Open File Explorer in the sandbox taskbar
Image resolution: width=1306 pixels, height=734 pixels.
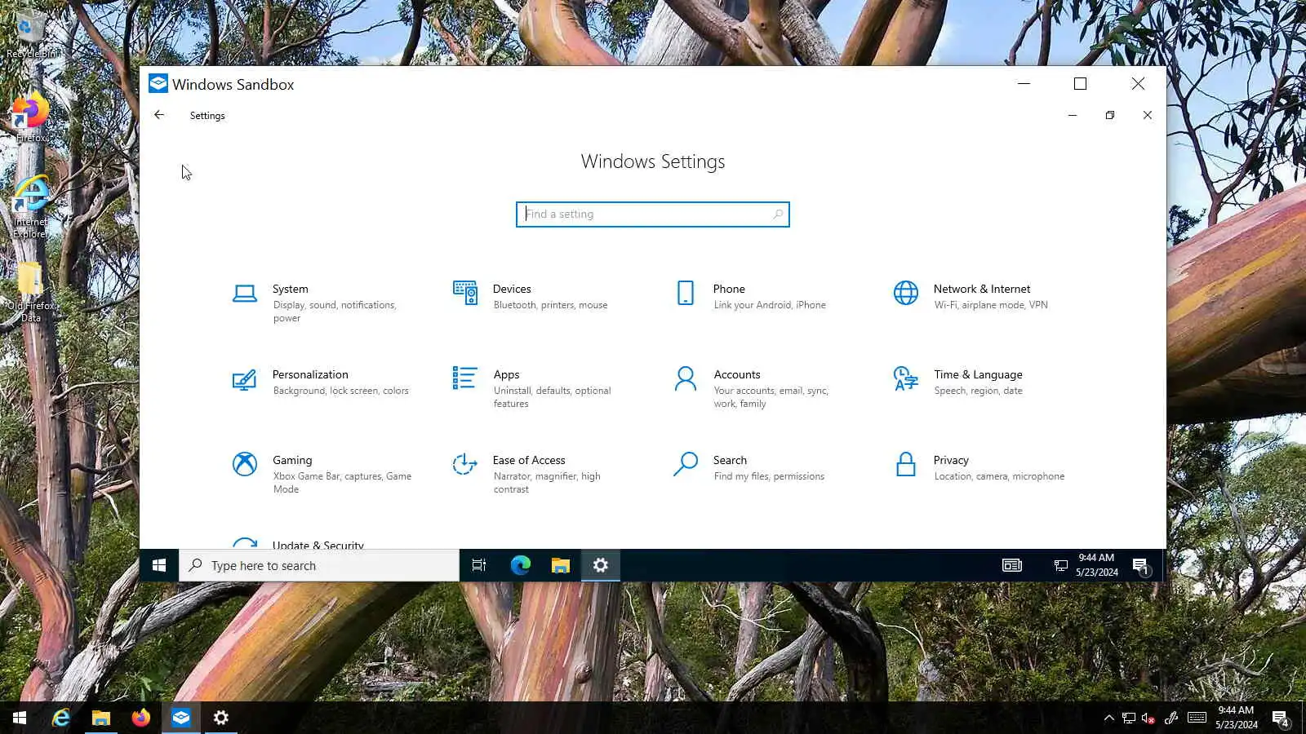point(560,565)
